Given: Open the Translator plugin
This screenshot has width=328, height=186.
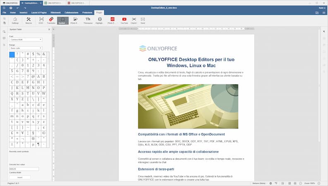Looking at the screenshot, I should pos(51,20).
